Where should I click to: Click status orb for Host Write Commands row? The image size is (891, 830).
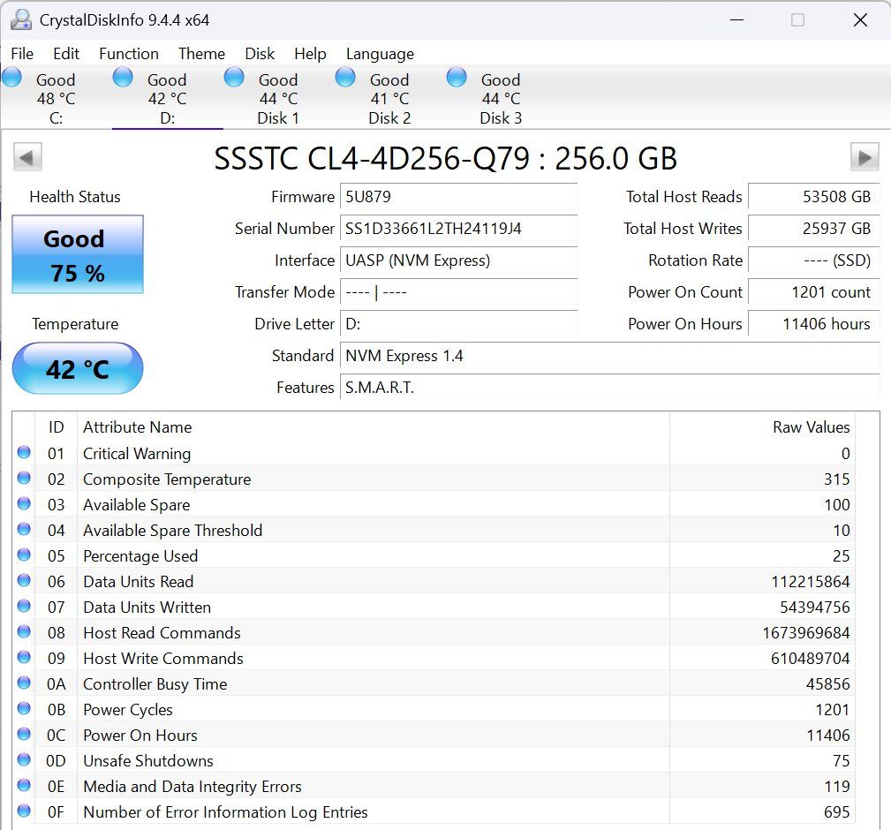24,657
